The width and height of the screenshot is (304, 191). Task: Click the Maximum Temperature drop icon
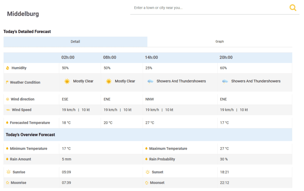click(146, 148)
